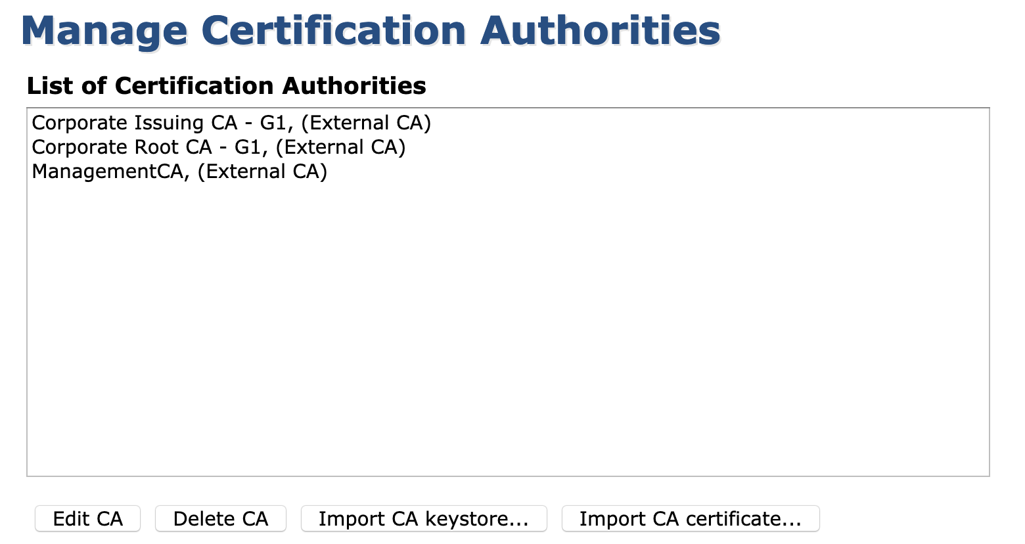Viewport: 1025px width, 544px height.
Task: Pick the last CA in the list
Action: (x=179, y=171)
